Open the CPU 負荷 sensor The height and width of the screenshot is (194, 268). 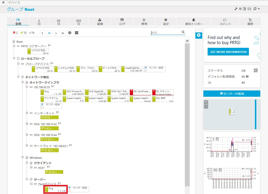[163, 99]
